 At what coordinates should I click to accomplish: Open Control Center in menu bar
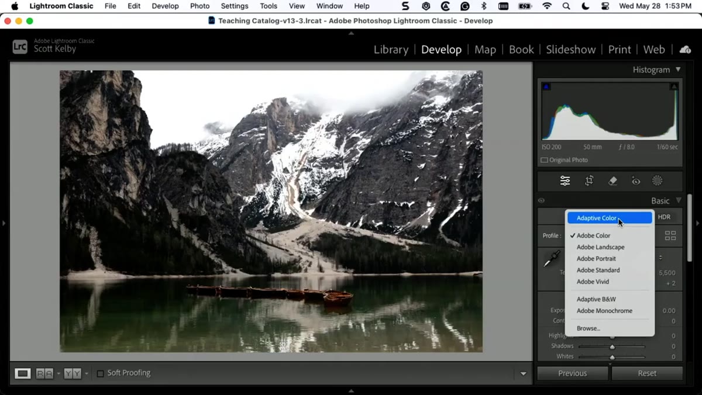pos(605,6)
